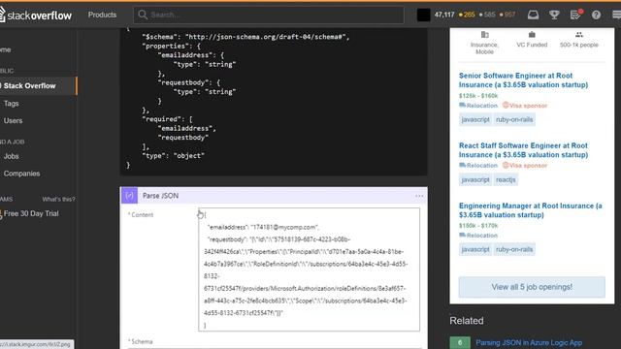Click the Parse JSON action icon
This screenshot has height=349, width=621.
pos(129,196)
